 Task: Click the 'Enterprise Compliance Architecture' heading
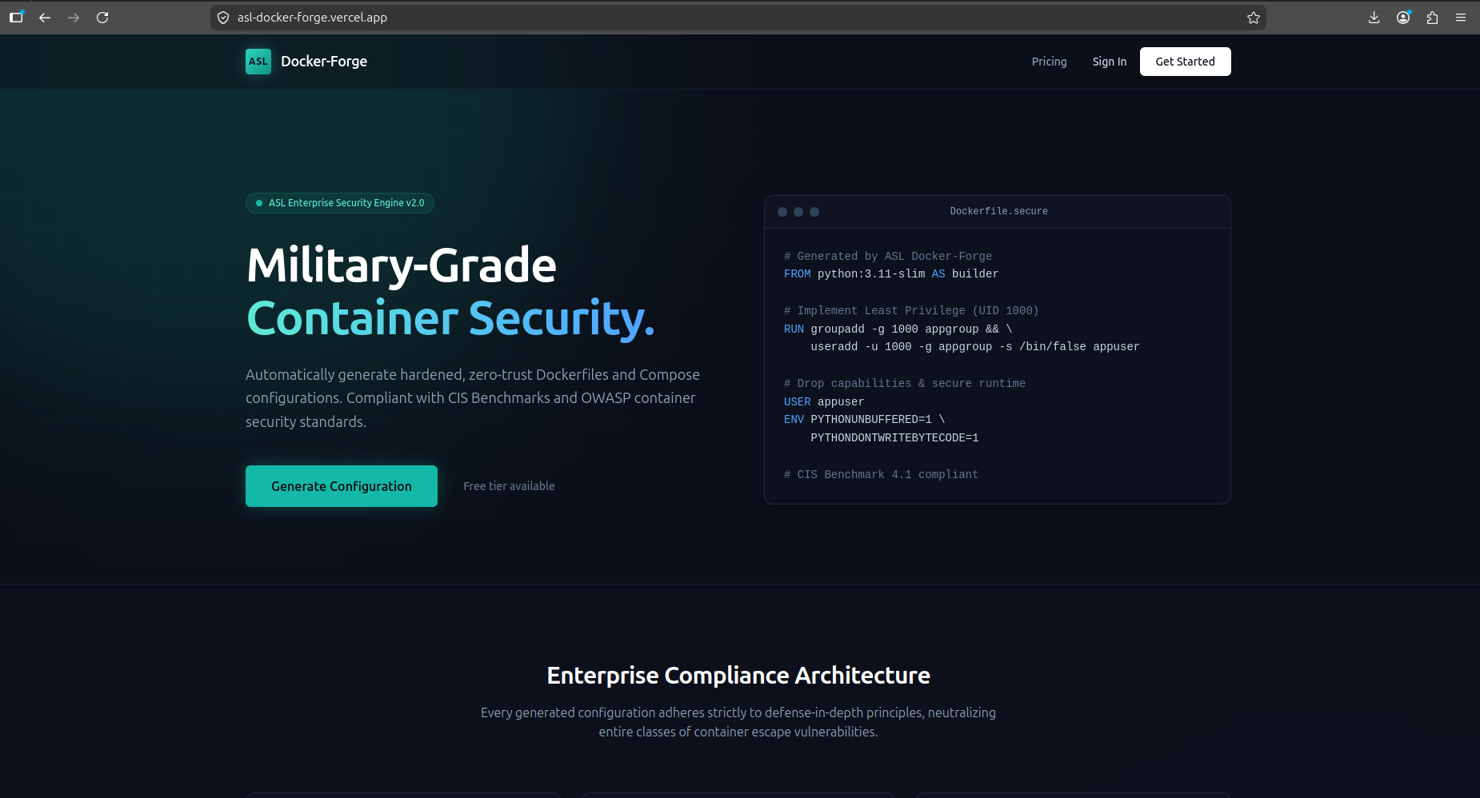point(738,676)
